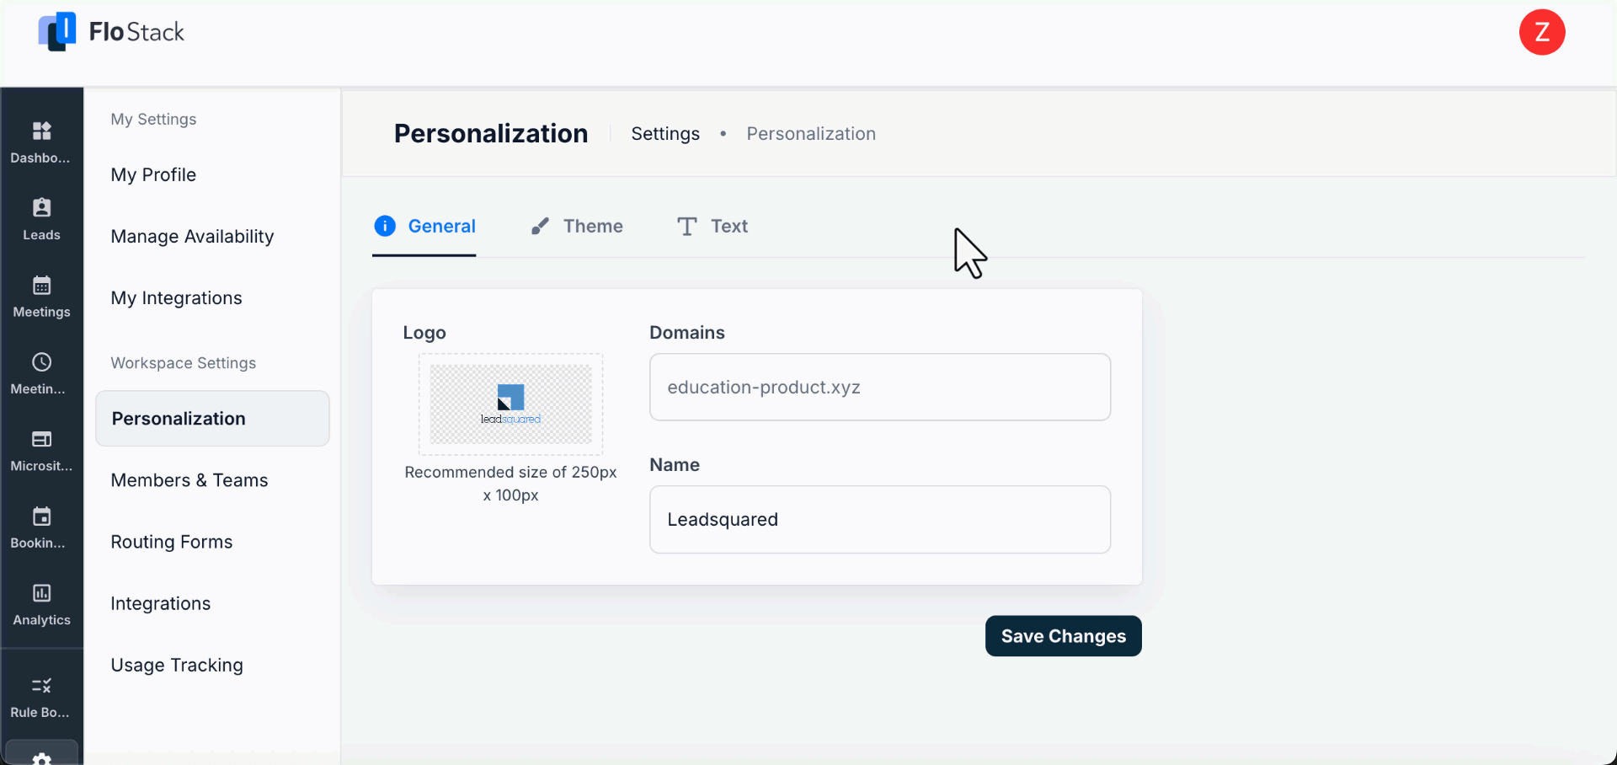1617x765 pixels.
Task: Open the Z profile avatar
Action: point(1541,32)
